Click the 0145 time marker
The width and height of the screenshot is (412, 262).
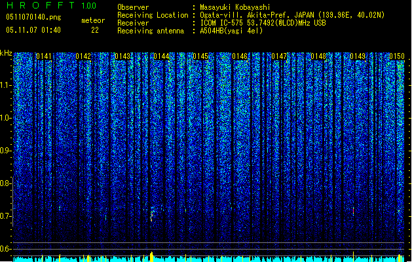[200, 56]
